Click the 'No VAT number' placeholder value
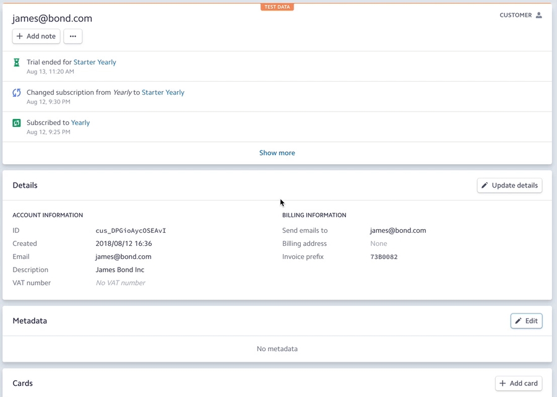This screenshot has height=397, width=557. click(120, 283)
